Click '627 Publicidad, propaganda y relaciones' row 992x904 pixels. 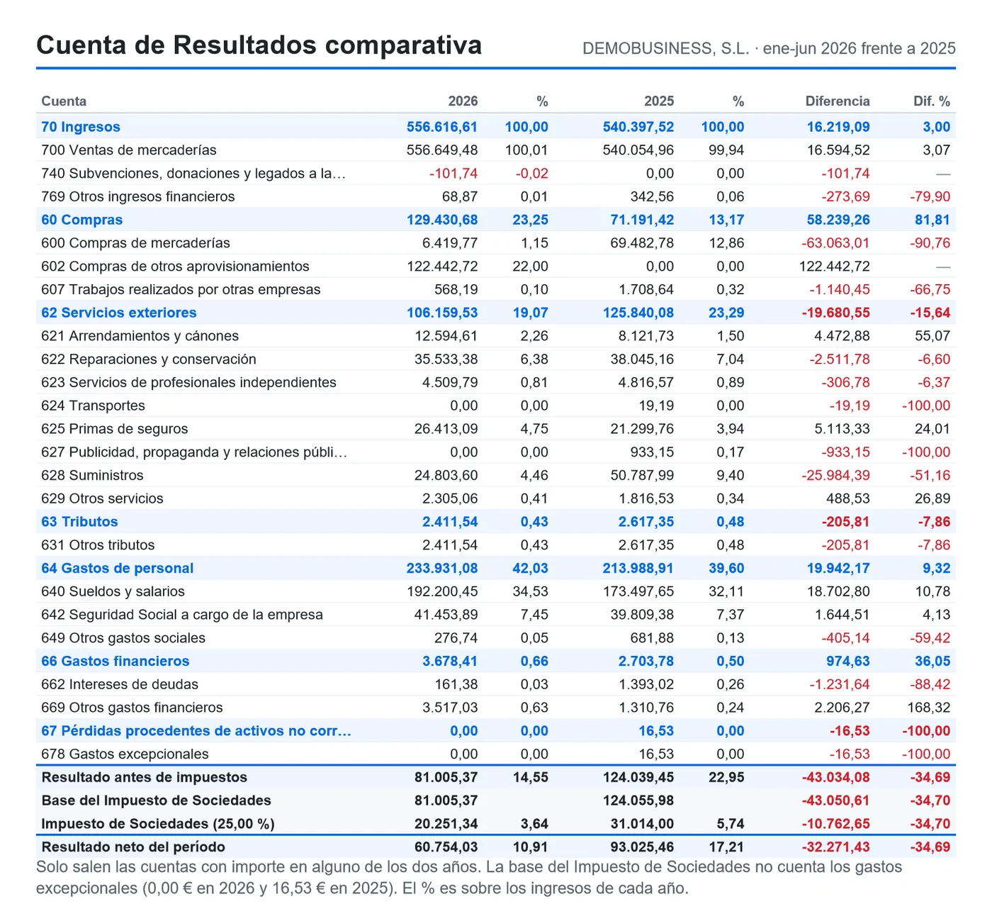[496, 452]
